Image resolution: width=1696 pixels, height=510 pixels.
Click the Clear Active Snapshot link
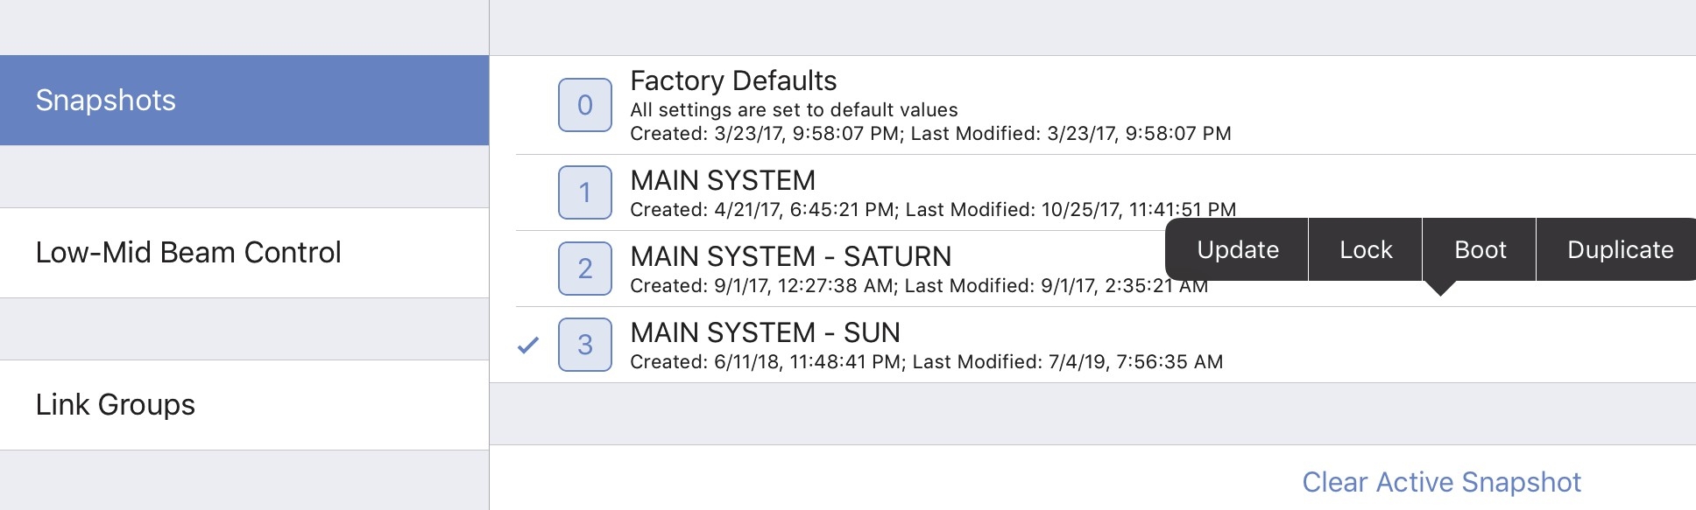click(1441, 482)
